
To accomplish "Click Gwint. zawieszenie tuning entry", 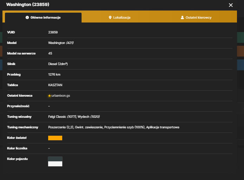I will click(x=89, y=127).
